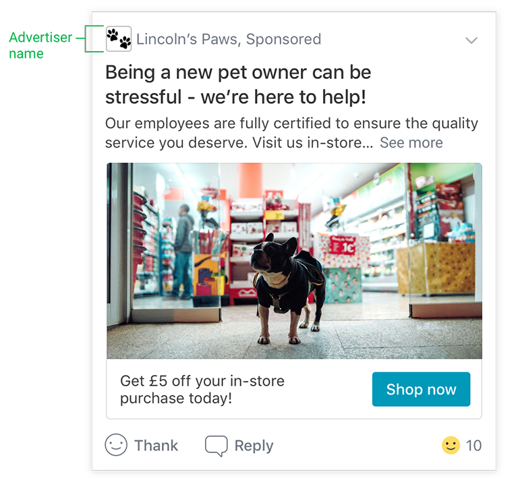
Task: Click the green Advertiser name annotation label
Action: coord(40,46)
